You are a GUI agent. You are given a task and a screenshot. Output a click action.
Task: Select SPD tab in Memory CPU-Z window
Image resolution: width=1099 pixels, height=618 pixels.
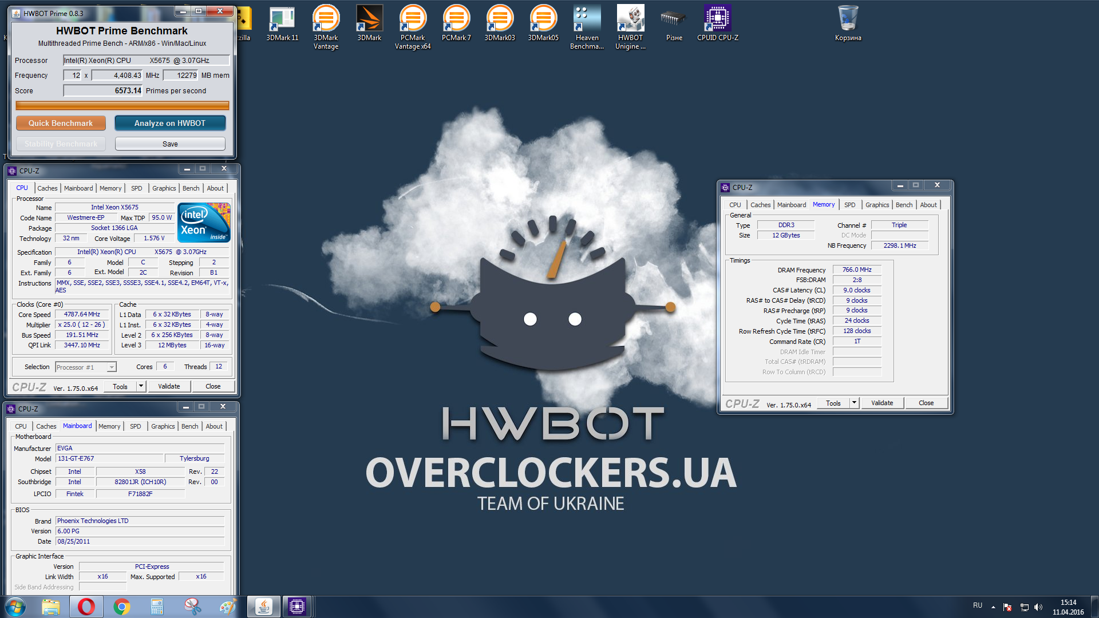point(850,205)
